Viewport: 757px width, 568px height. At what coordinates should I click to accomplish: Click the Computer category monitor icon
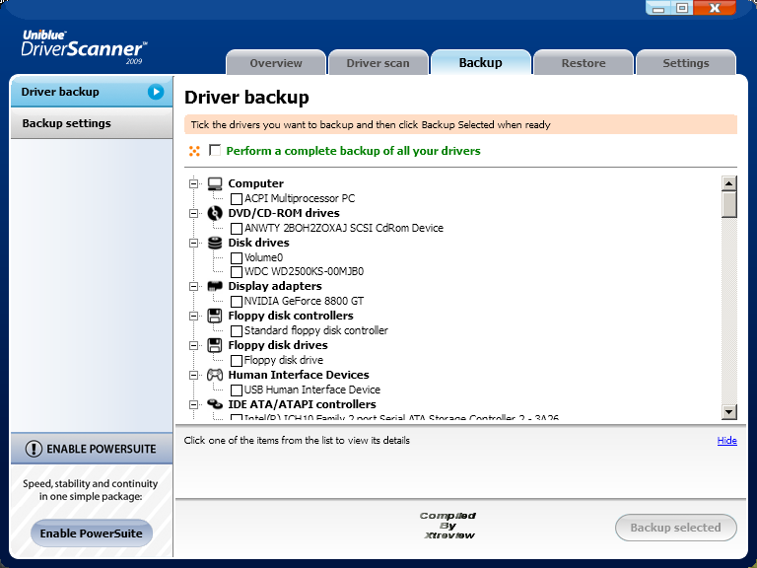click(215, 183)
